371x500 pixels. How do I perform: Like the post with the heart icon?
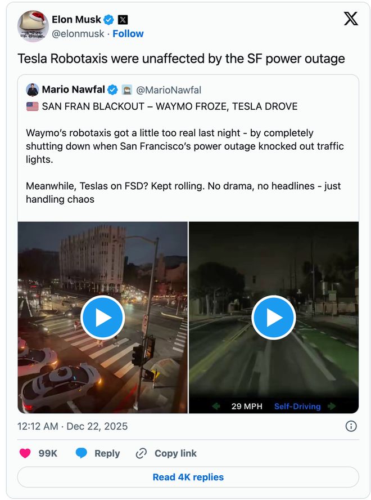(25, 453)
